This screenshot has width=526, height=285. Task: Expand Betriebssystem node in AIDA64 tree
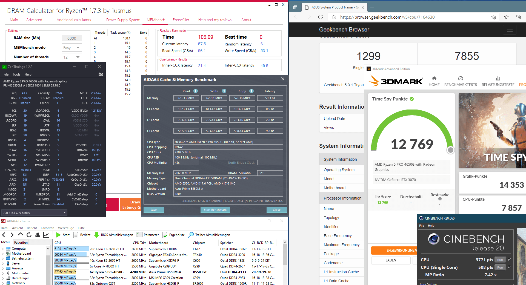[3, 258]
